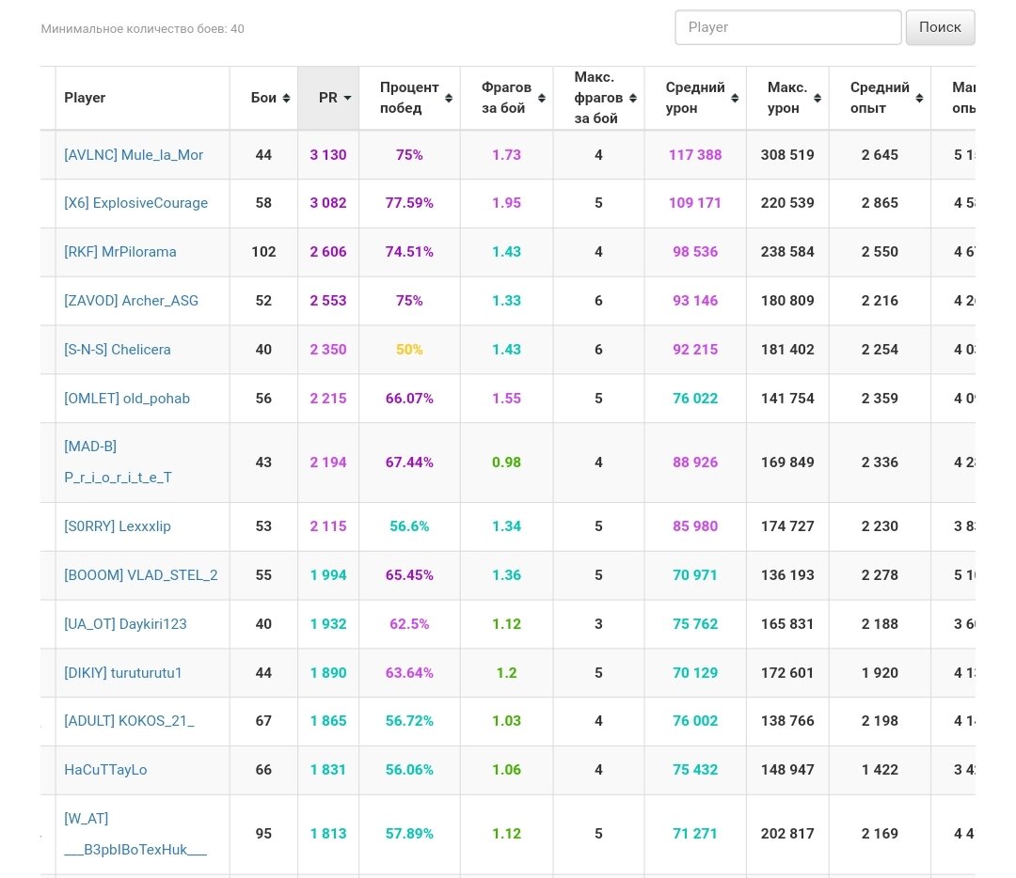
Task: Open player [W_AT] ___B3pbIBoTexHuk___ profile
Action: [x=135, y=834]
